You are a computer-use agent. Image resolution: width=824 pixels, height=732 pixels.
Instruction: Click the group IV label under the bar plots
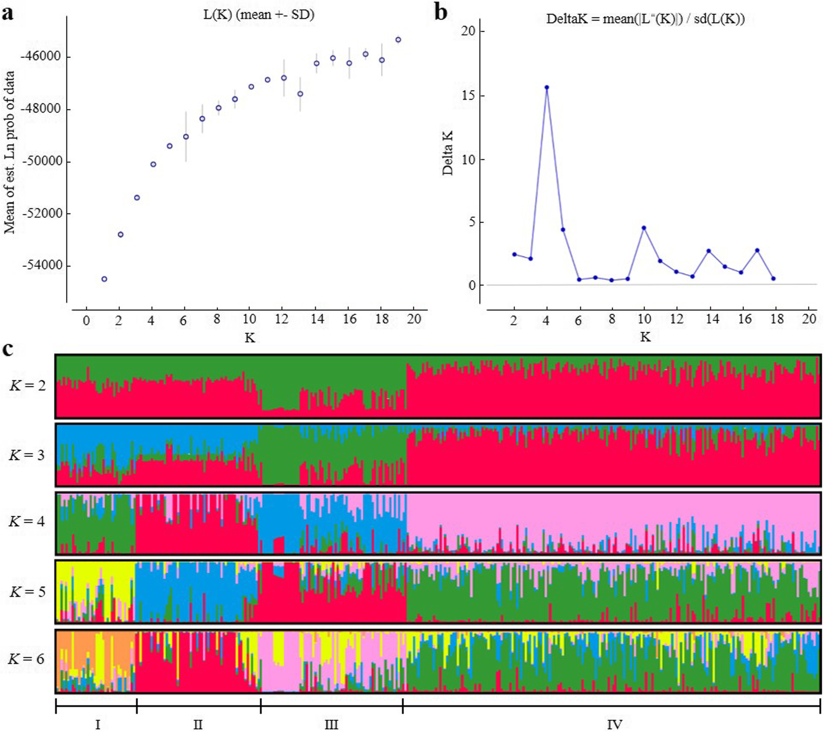click(x=615, y=724)
